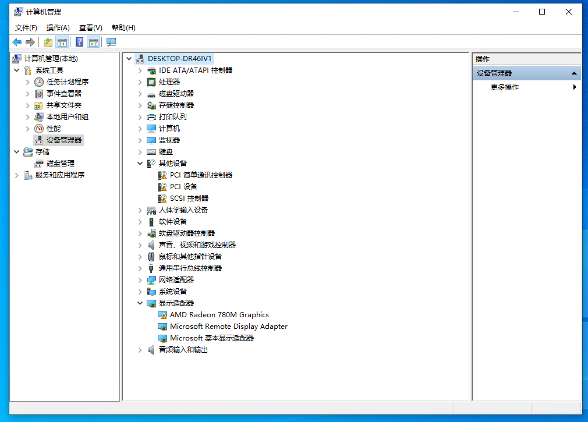Viewport: 588px width, 422px height.
Task: Collapse the 其他设备 category
Action: pyautogui.click(x=140, y=164)
